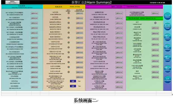
Task: Go to Alarm Summary3 page
Action: 167,58
